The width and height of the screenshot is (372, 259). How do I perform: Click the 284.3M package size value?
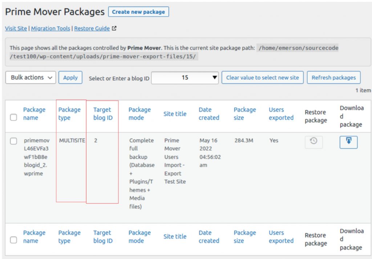(244, 140)
